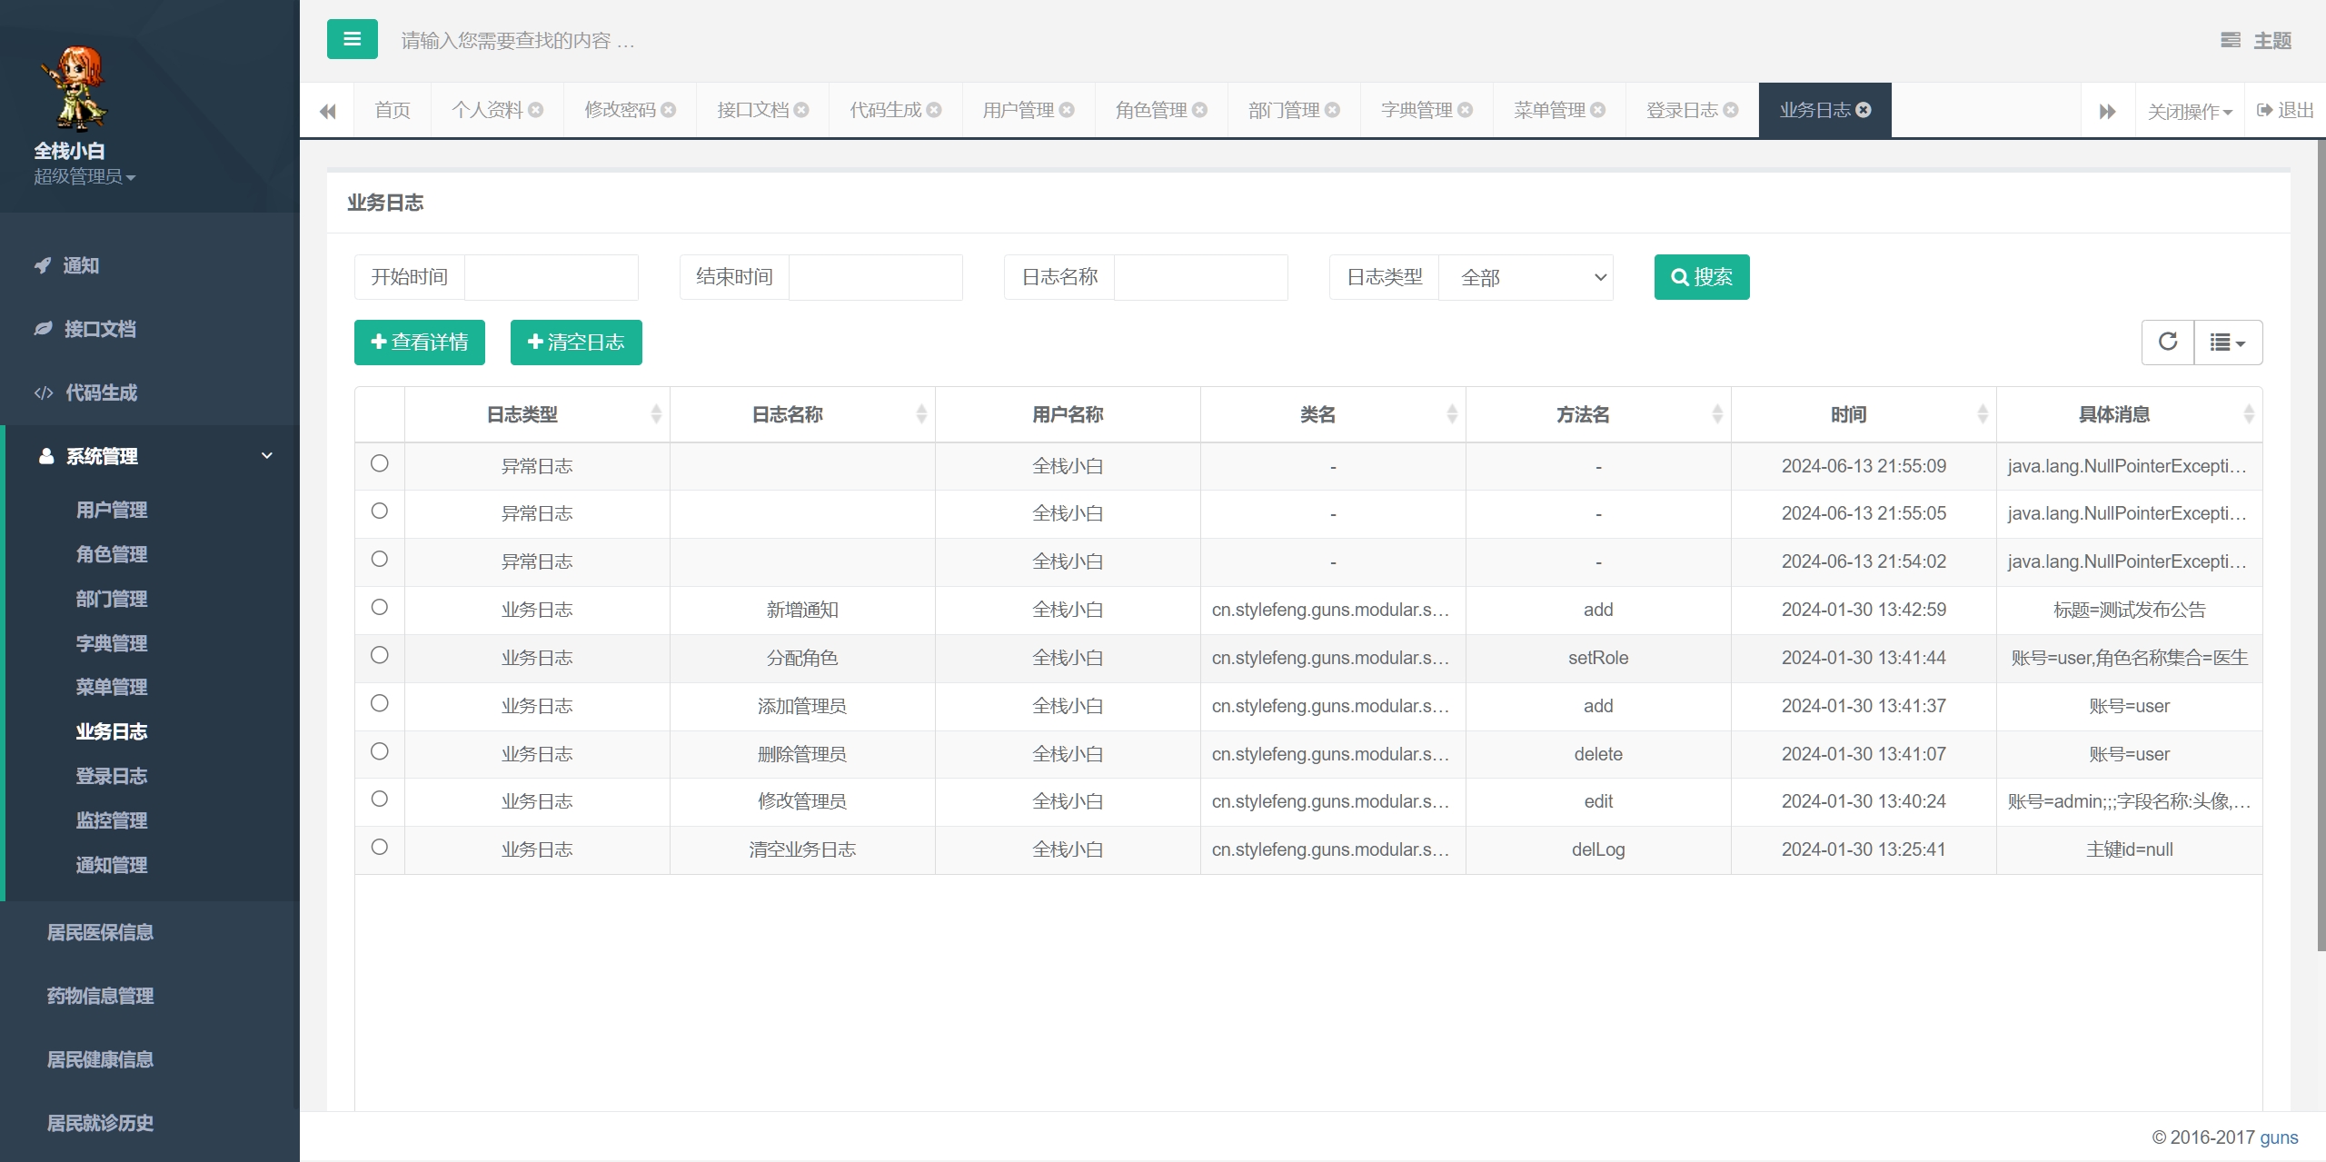Close the 接口文档 tab via its x icon
The image size is (2326, 1162).
click(x=801, y=110)
